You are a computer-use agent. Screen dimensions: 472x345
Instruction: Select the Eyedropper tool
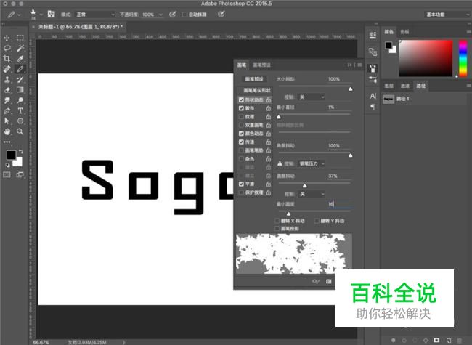(20, 58)
